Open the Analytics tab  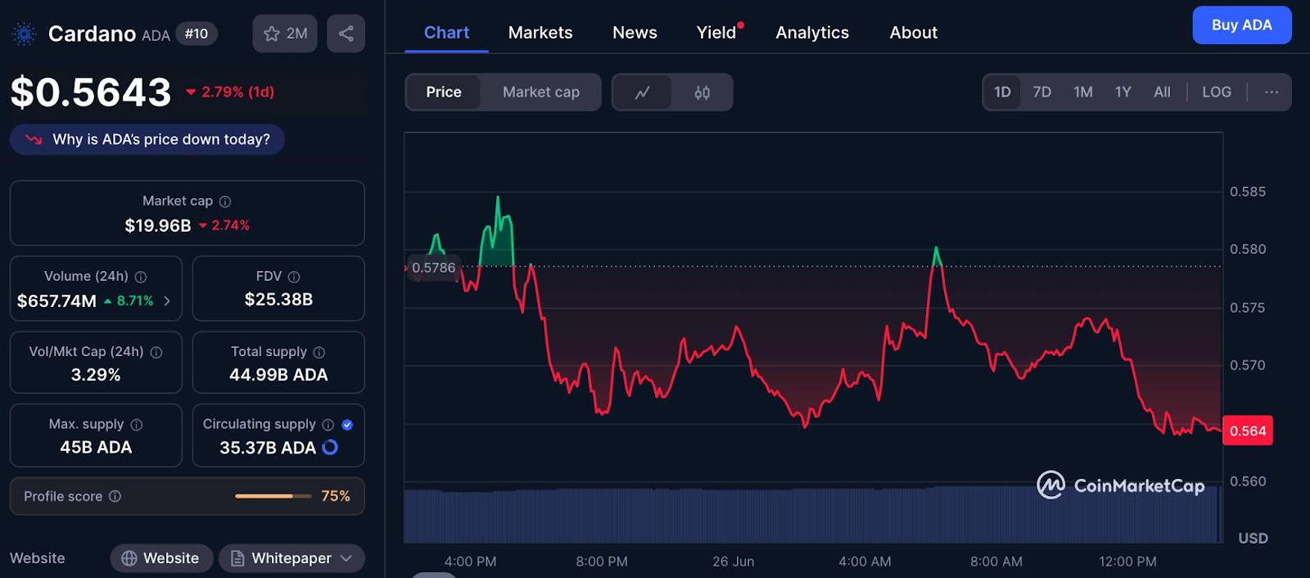(x=812, y=33)
